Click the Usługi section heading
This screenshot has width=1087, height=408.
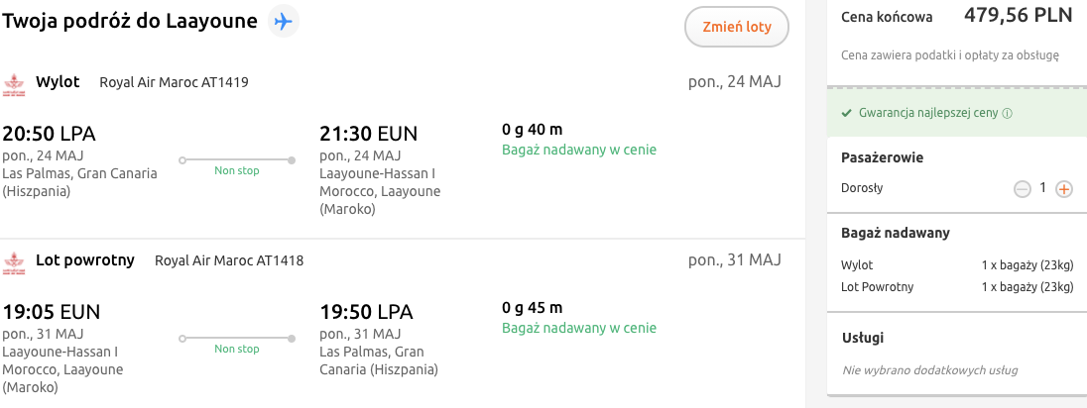tap(863, 339)
